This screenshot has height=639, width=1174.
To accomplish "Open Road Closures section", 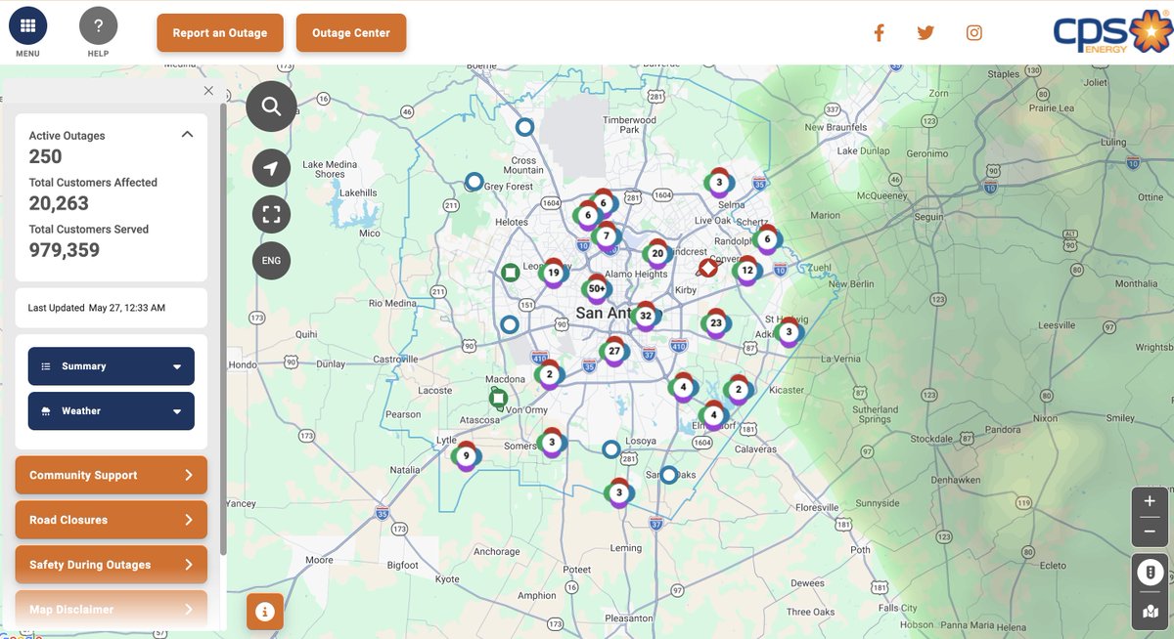I will tap(112, 520).
